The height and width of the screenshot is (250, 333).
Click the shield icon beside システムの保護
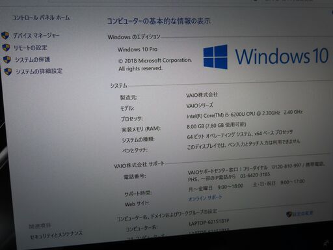(7, 59)
